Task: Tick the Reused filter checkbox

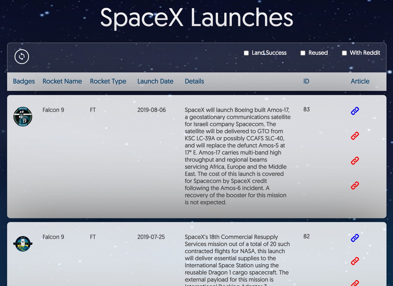Action: click(303, 53)
